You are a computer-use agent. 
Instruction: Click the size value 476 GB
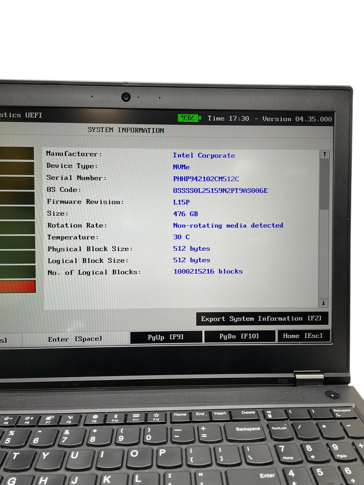185,214
